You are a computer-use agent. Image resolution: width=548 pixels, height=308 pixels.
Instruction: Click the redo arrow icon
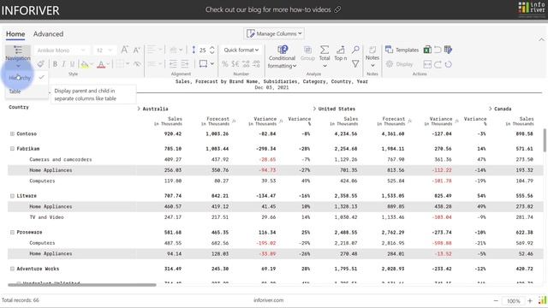tap(438, 64)
